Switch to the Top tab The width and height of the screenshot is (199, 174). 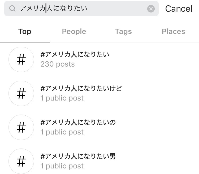point(25,32)
